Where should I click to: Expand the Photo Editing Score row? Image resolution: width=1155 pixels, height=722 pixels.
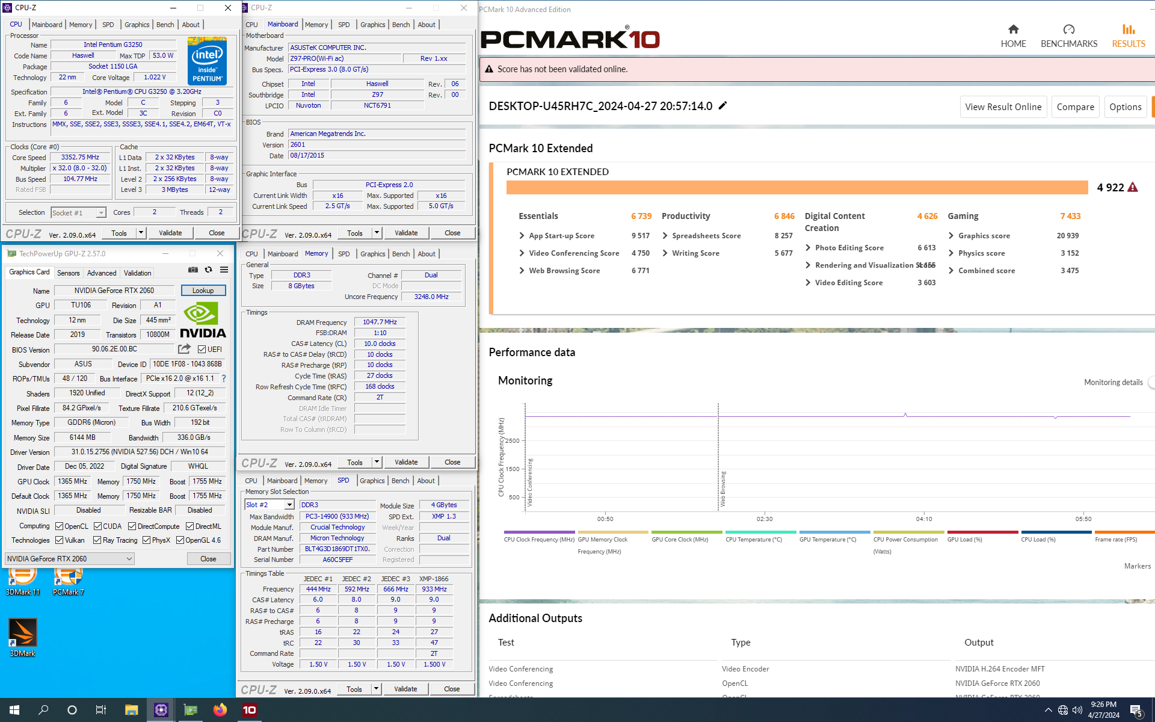(x=808, y=248)
